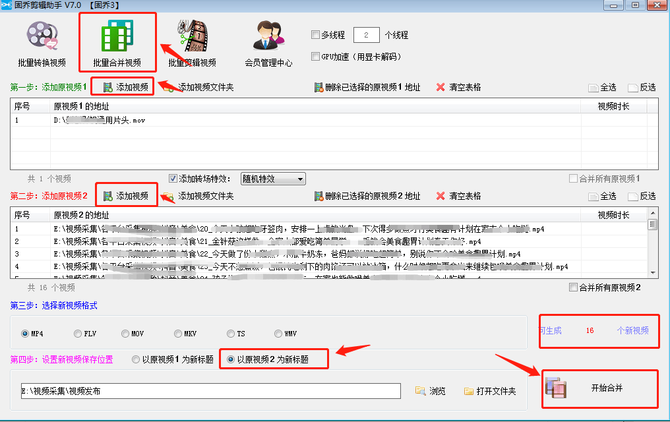Image resolution: width=670 pixels, height=422 pixels.
Task: Click down arrow of video list scrollbar
Action: pos(652,273)
